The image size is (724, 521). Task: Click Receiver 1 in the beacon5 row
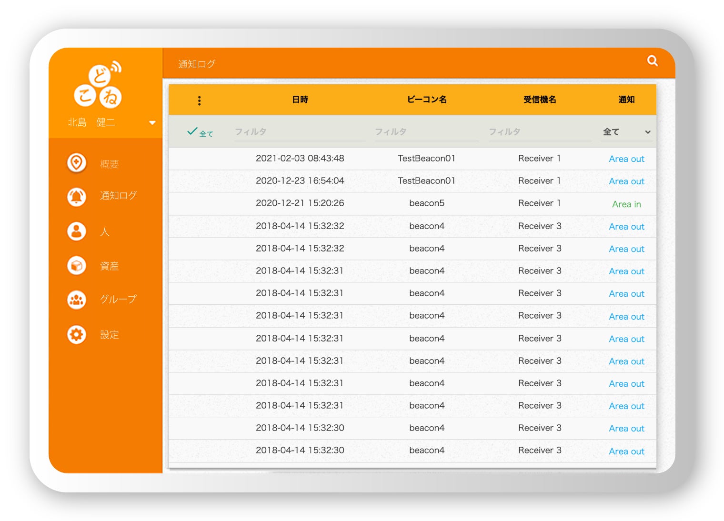539,203
